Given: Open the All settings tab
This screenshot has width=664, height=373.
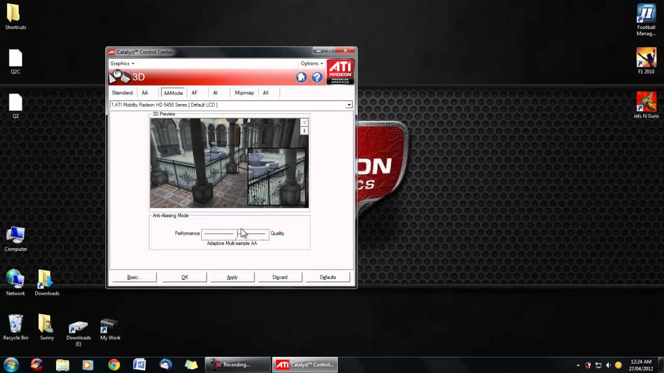Looking at the screenshot, I should [266, 93].
